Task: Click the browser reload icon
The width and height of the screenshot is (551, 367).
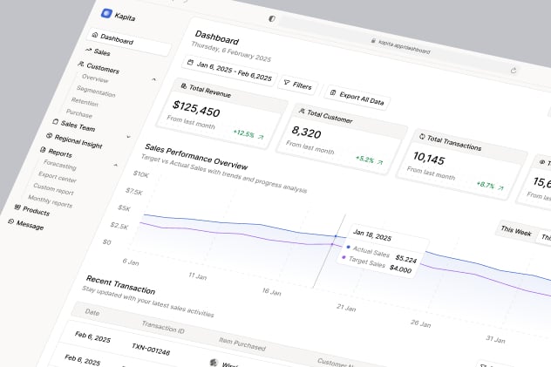Action: pos(514,71)
